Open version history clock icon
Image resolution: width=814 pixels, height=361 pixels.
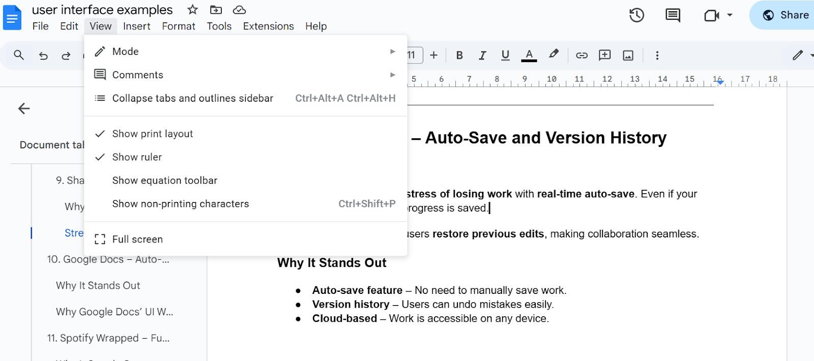coord(636,15)
